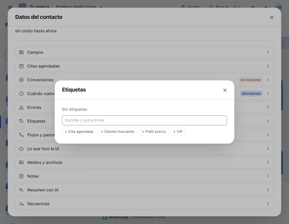Click the Atendiendo status badge

click(251, 94)
